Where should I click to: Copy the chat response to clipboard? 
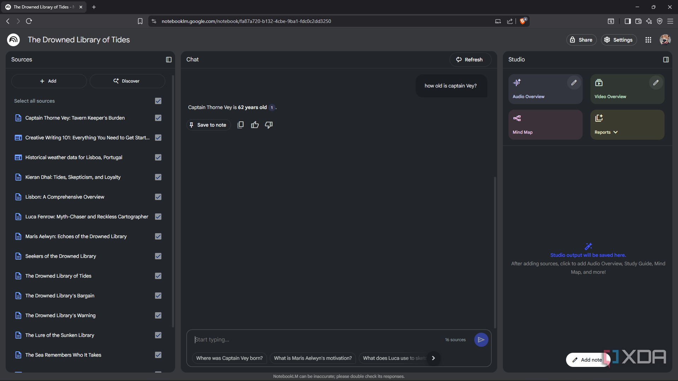pos(240,125)
